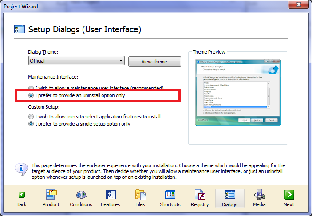Image resolution: width=312 pixels, height=216 pixels.
Task: Go to previous page with Back icon
Action: [21, 198]
